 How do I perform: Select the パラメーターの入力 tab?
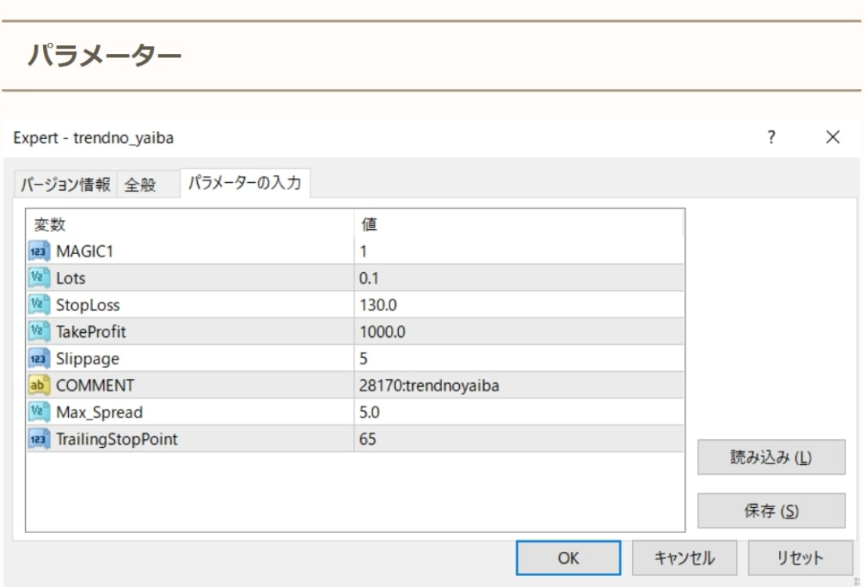tap(246, 184)
